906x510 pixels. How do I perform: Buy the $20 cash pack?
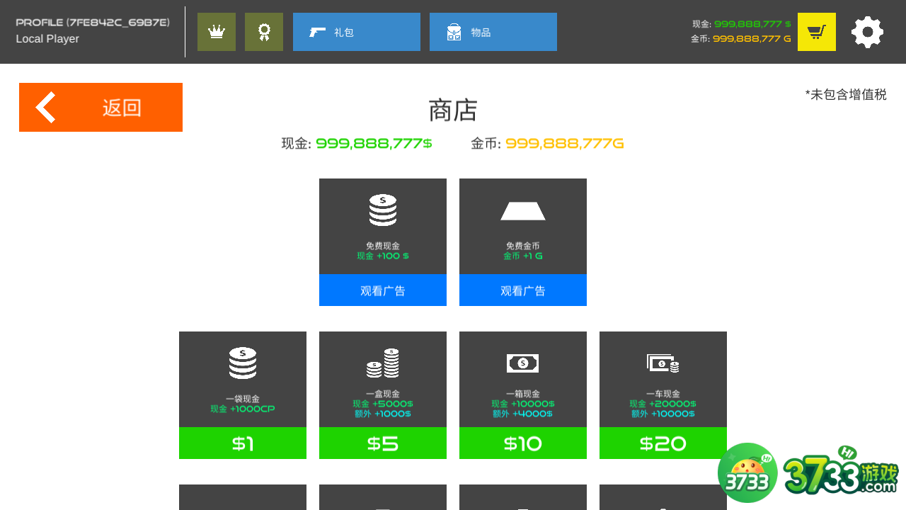coord(663,443)
